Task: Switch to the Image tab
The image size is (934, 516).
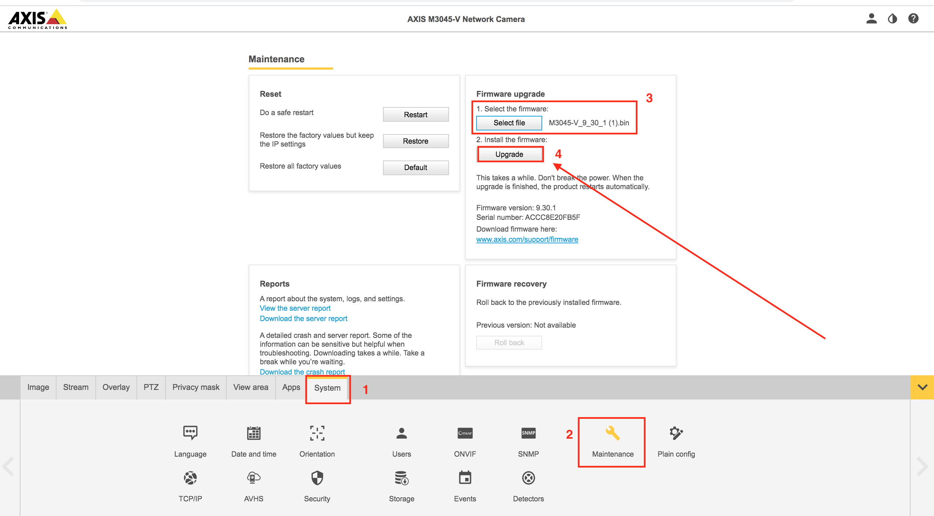Action: click(x=38, y=387)
